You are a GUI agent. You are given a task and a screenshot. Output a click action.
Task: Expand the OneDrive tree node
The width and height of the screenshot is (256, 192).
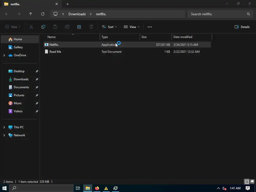point(4,55)
